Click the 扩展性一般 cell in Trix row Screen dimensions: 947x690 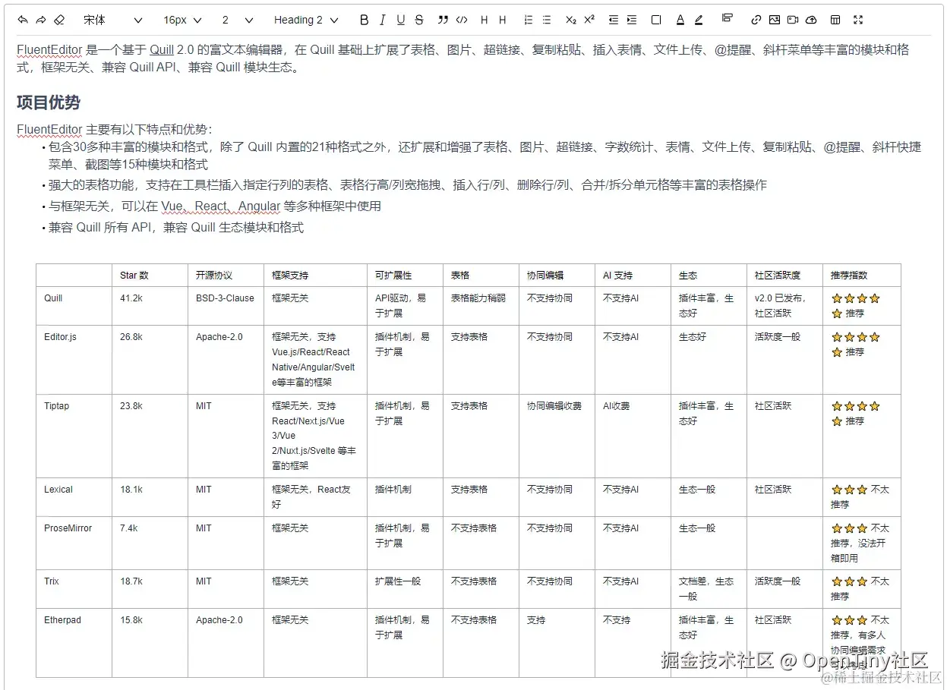click(x=405, y=589)
